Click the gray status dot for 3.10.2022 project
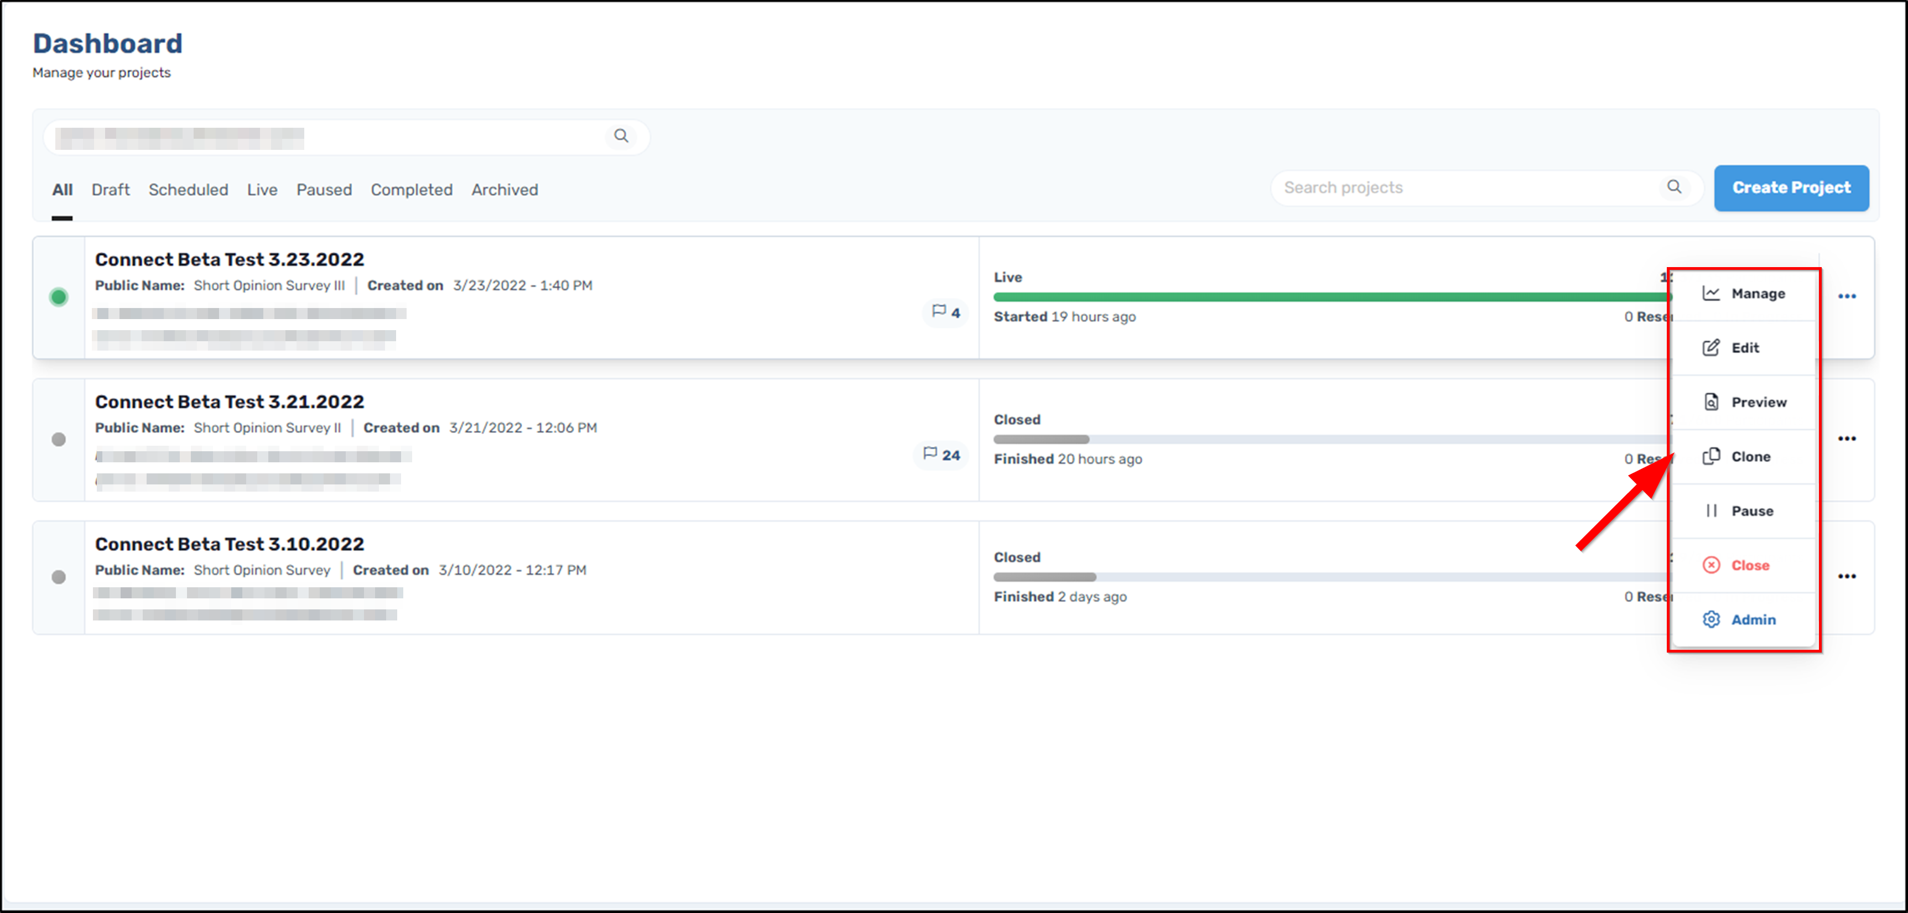 coord(59,577)
